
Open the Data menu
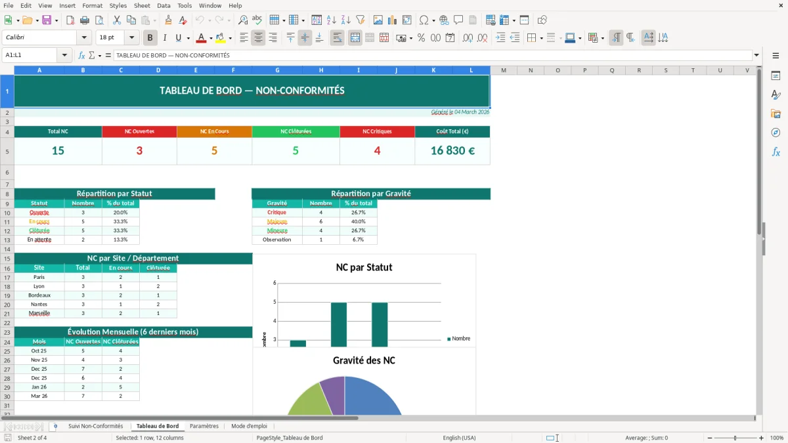(164, 5)
